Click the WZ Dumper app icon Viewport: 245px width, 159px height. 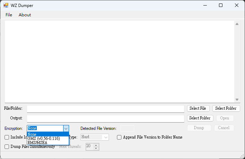click(x=6, y=5)
